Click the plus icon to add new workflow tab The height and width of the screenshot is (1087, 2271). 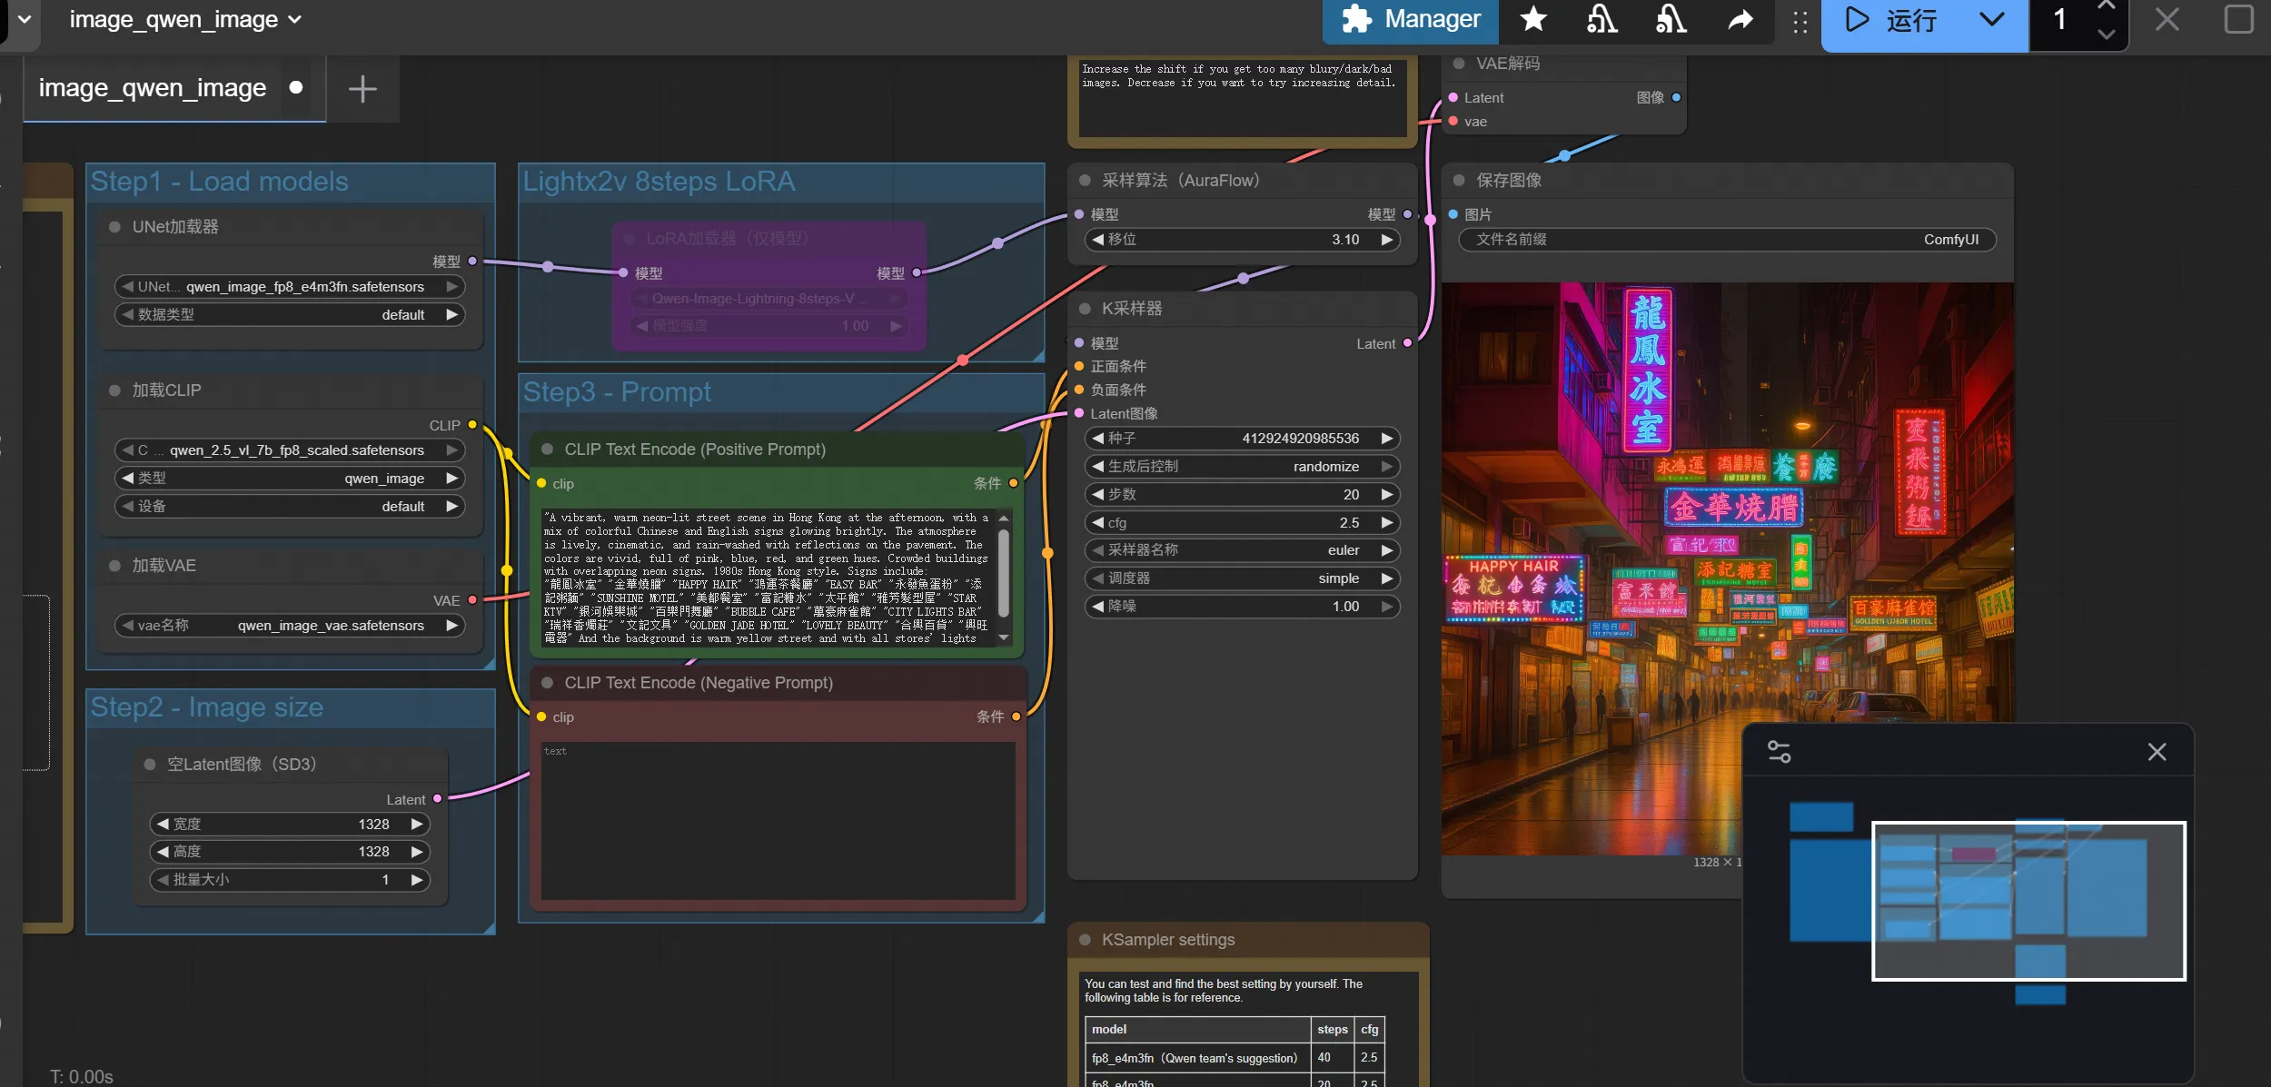click(x=362, y=89)
